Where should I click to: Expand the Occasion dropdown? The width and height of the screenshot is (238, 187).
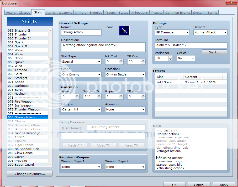click(125, 74)
